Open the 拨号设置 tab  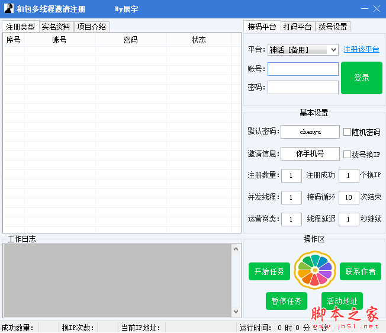(333, 27)
